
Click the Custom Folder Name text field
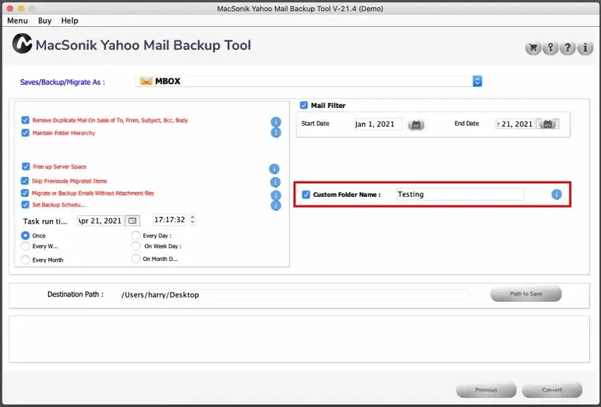460,194
